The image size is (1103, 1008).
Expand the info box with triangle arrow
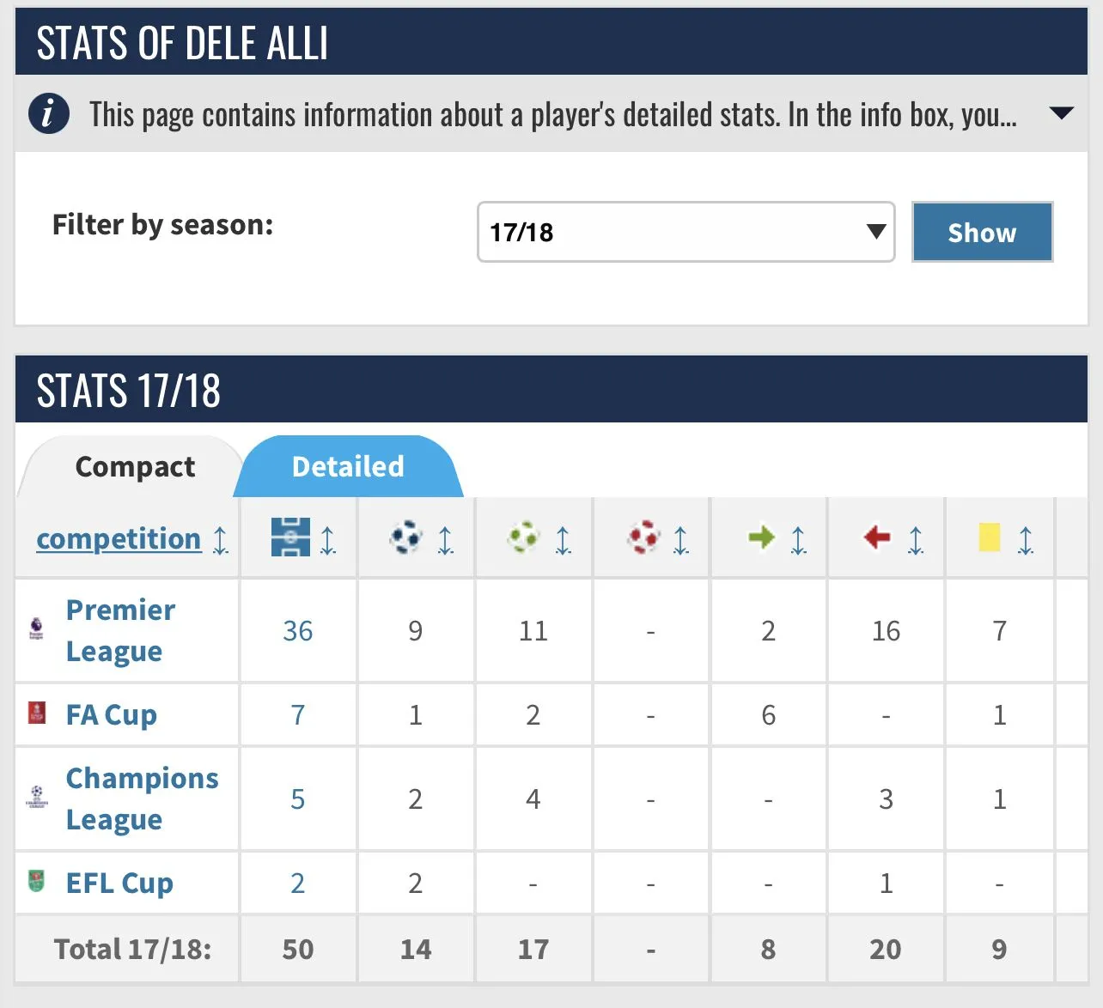tap(1062, 113)
